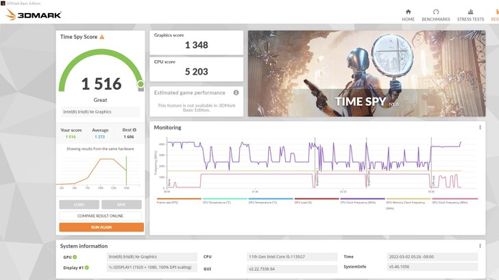Click the Best score 1 606
This screenshot has height=280, width=499.
click(x=129, y=137)
